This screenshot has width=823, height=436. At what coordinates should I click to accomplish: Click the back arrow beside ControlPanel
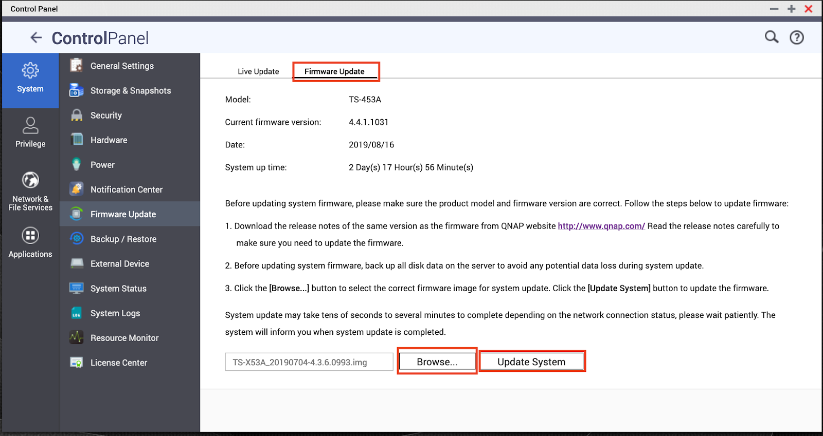pyautogui.click(x=36, y=37)
